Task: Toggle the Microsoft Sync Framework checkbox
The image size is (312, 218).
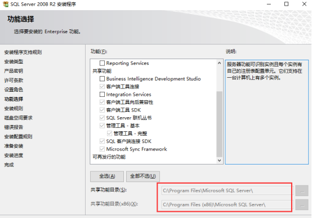Action: click(102, 149)
